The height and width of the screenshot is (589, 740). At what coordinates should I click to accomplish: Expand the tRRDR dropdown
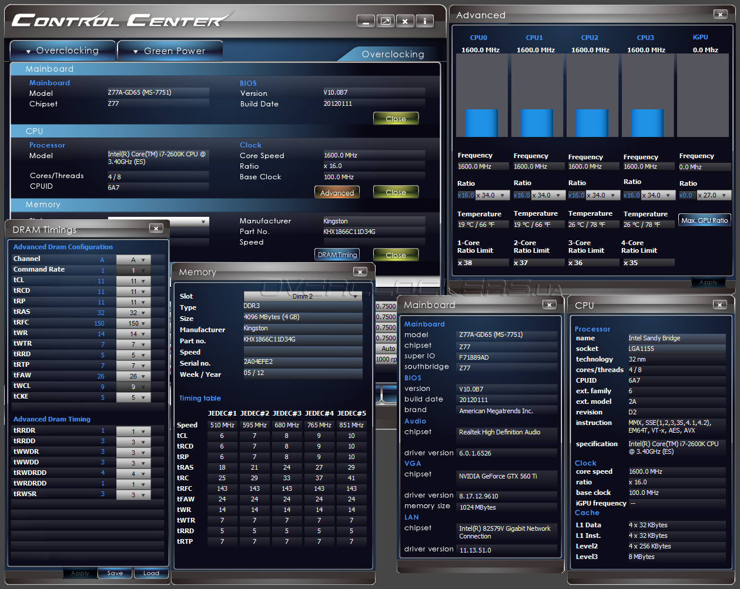pyautogui.click(x=133, y=431)
